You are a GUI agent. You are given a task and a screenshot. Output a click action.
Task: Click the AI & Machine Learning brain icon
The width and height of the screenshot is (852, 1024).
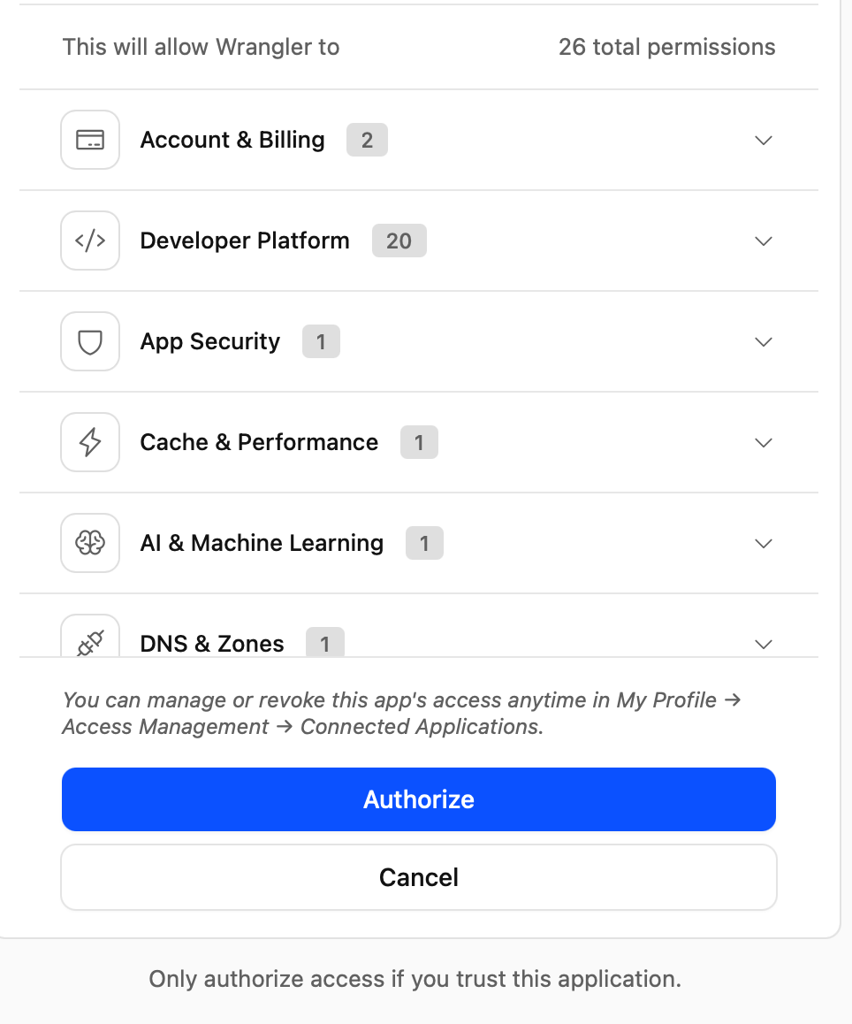pyautogui.click(x=90, y=543)
